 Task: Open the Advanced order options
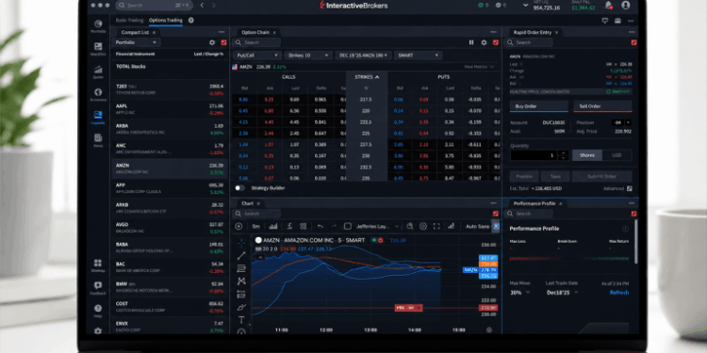pos(617,188)
